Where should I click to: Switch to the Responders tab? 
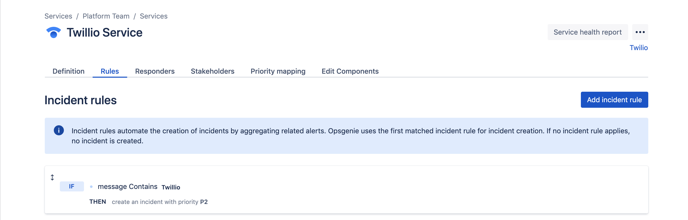155,71
